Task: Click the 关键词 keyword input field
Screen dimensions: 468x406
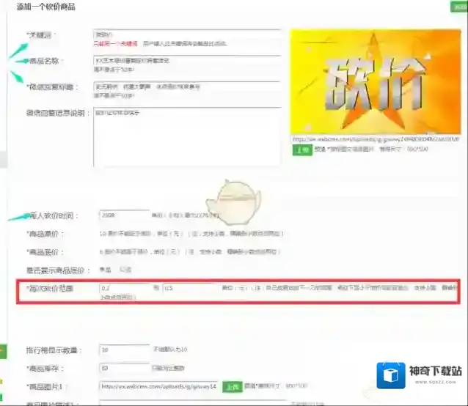Action: [186, 34]
